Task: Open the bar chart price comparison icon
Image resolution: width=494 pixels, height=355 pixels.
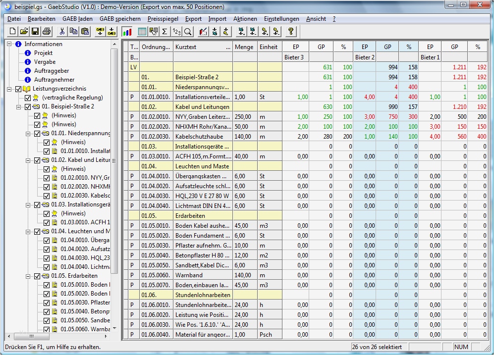Action: pyautogui.click(x=127, y=32)
